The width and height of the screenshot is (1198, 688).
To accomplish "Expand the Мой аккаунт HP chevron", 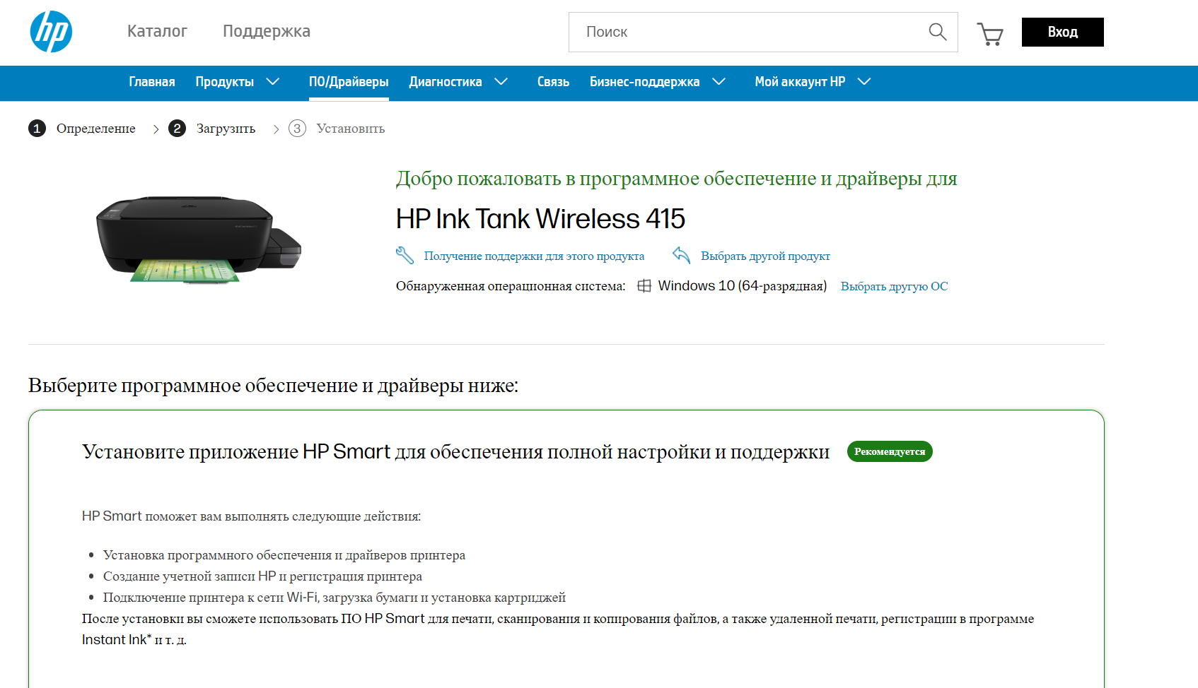I will 863,82.
